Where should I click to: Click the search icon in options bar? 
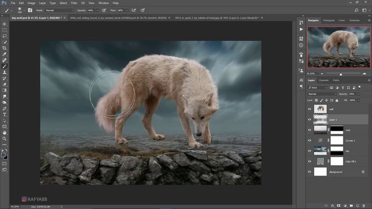(356, 10)
